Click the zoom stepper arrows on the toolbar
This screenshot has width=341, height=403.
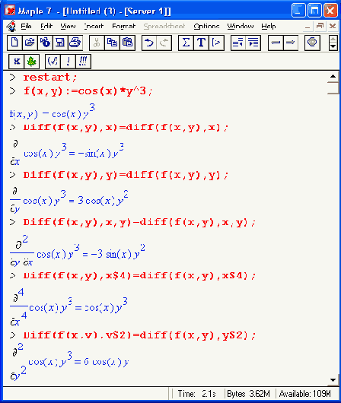pos(333,43)
